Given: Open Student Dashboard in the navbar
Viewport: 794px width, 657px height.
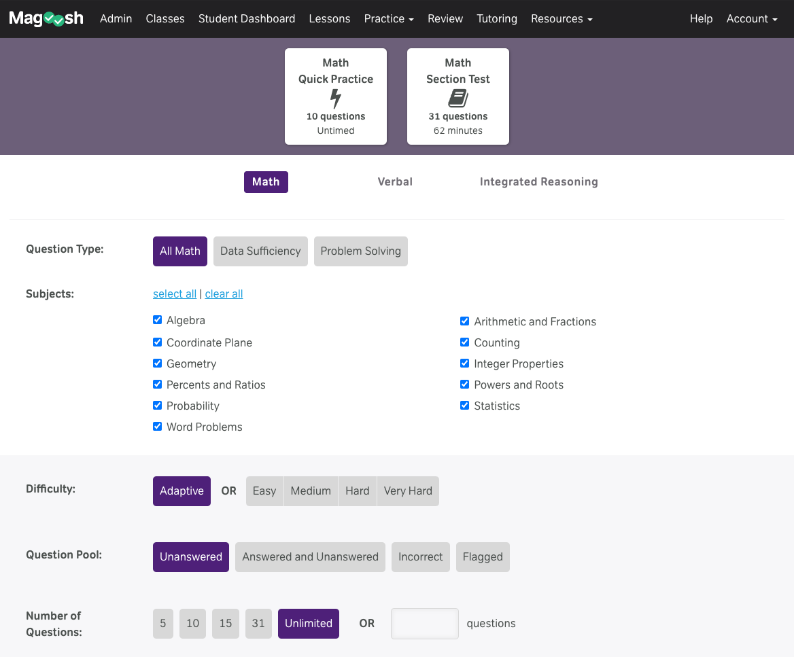Looking at the screenshot, I should pyautogui.click(x=247, y=19).
